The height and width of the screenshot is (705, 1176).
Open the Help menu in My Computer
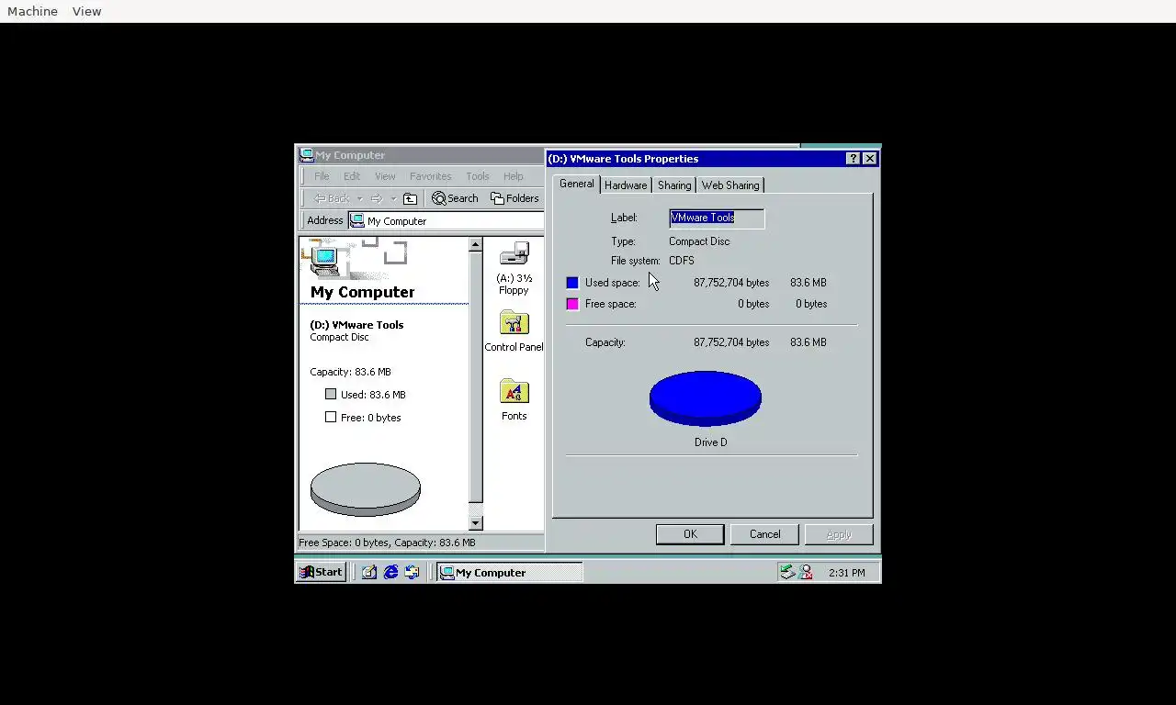514,176
